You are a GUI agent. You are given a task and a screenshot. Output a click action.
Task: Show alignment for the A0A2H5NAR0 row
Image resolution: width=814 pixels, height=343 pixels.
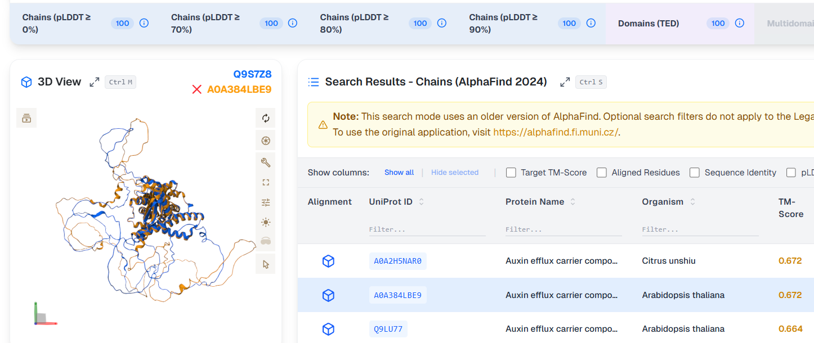coord(328,261)
